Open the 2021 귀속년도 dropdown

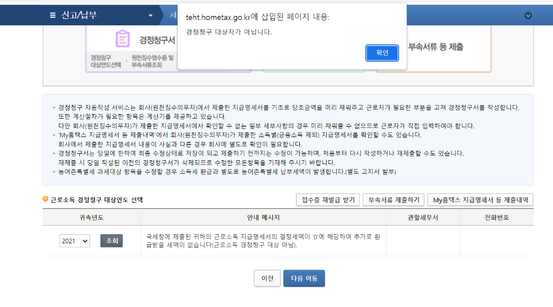pyautogui.click(x=75, y=241)
